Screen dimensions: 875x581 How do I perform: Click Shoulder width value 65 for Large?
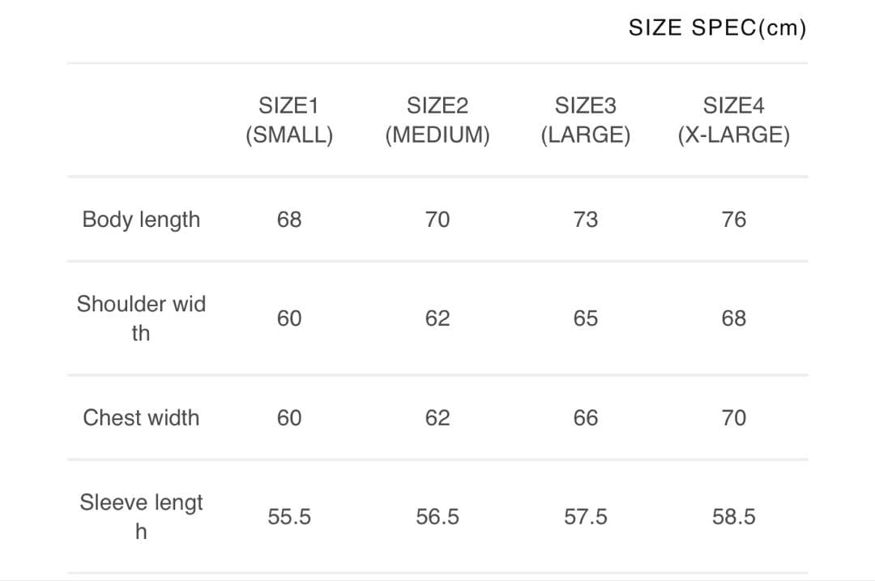click(x=585, y=318)
